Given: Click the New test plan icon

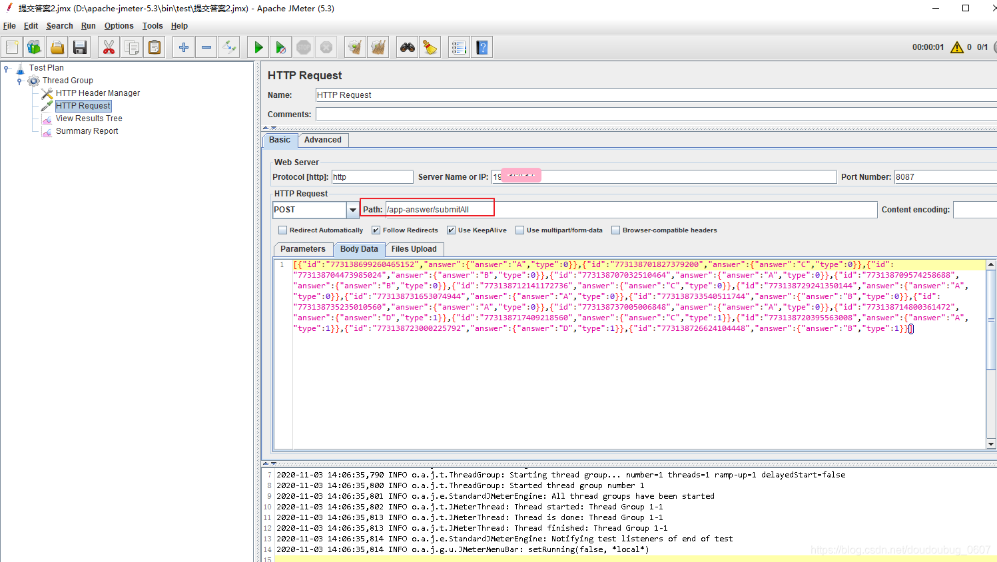Looking at the screenshot, I should click(x=12, y=47).
